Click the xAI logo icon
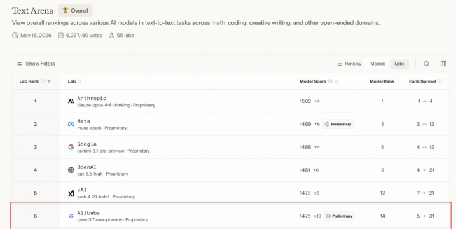Screen dimensions: 456x229 [x=71, y=193]
